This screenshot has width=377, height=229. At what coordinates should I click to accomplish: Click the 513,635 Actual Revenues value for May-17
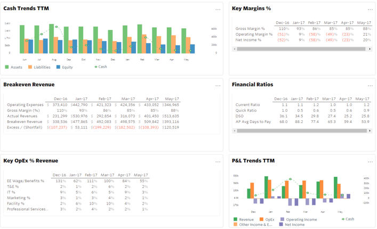[x=171, y=116]
